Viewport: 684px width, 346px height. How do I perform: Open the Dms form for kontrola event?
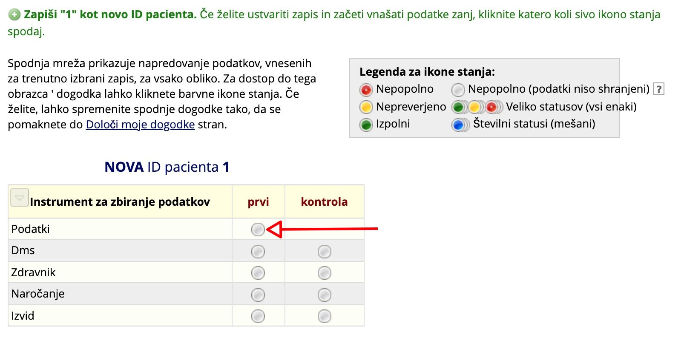pos(324,252)
